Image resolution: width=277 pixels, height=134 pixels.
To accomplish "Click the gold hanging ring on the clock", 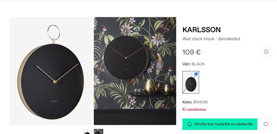I will (54, 32).
